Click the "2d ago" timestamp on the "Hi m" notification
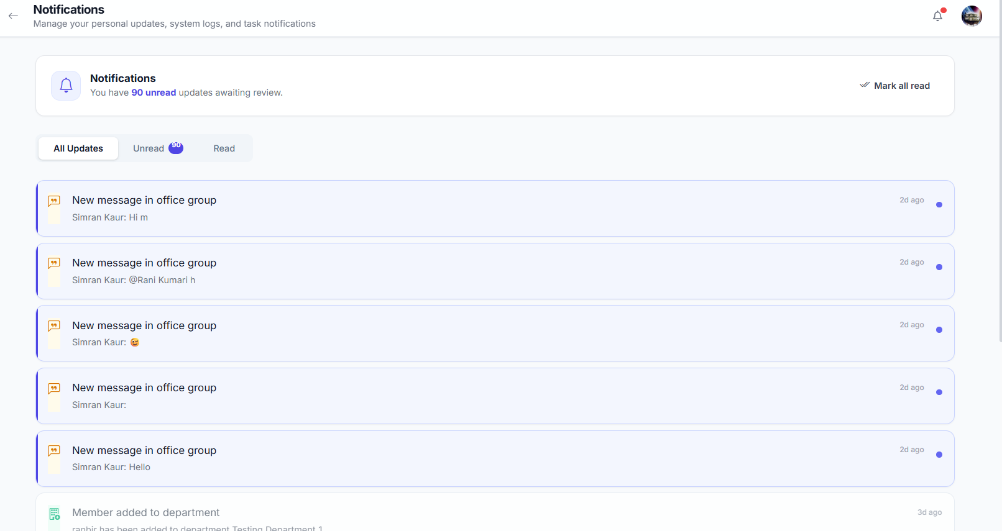Screen dimensions: 1002x531 [912, 200]
